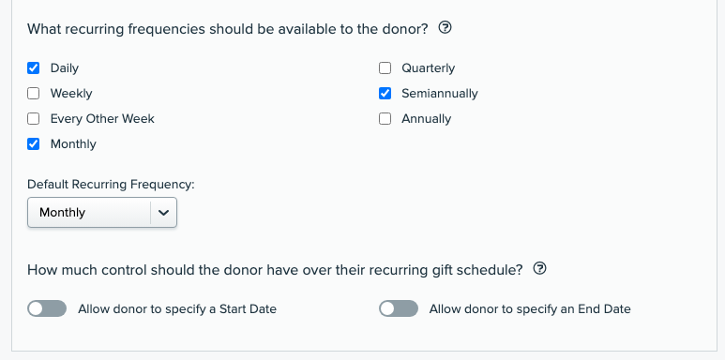The width and height of the screenshot is (725, 360).
Task: Turn on the Start Date toggle switch
Action: [x=47, y=308]
